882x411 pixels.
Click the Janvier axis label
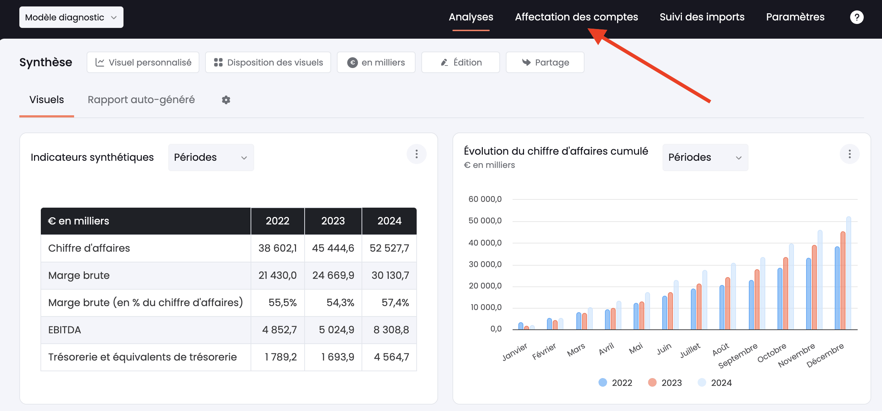pos(514,352)
